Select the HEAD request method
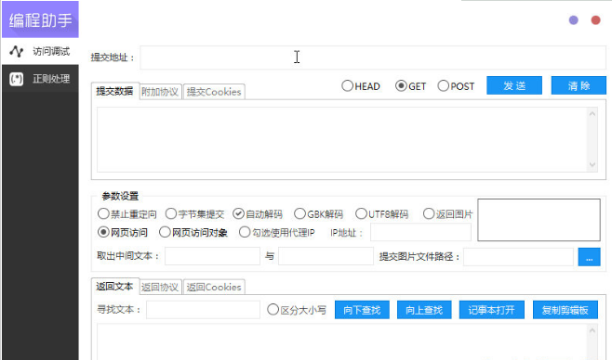This screenshot has width=612, height=360. click(x=361, y=86)
